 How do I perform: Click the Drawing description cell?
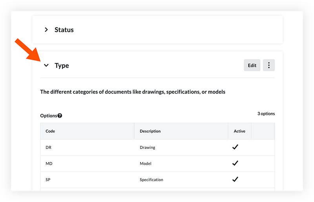pyautogui.click(x=148, y=148)
